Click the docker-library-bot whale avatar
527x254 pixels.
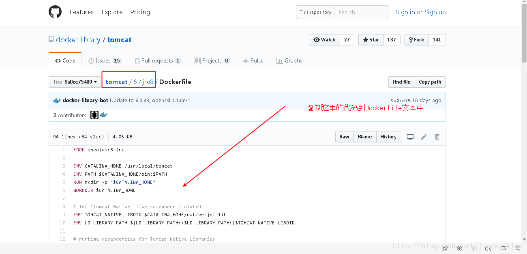57,100
